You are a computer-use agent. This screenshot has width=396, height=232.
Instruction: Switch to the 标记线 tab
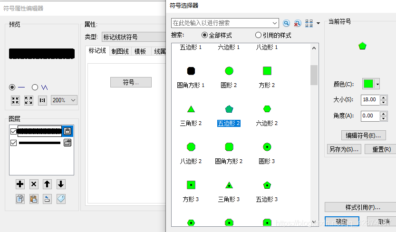click(97, 51)
